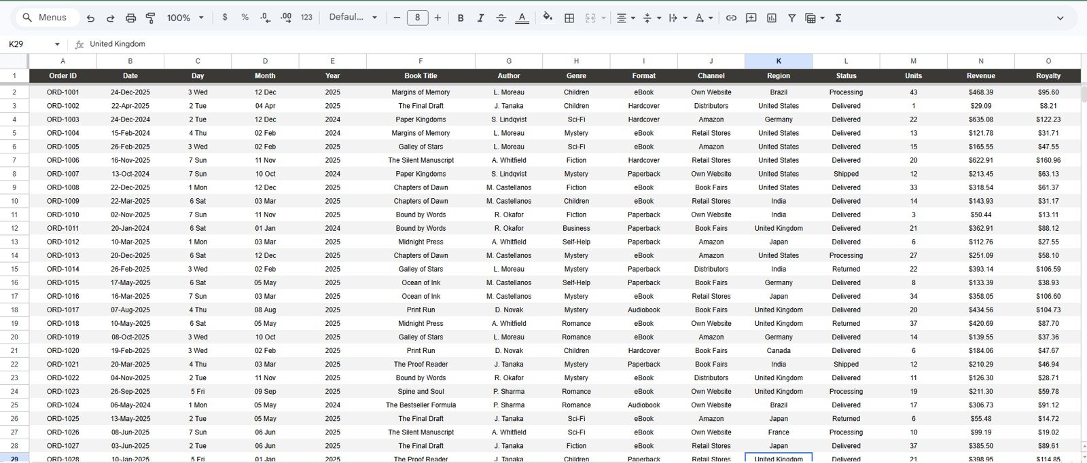Decrease the font size with minus button
Viewport: 1087px width, 463px height.
tap(397, 18)
